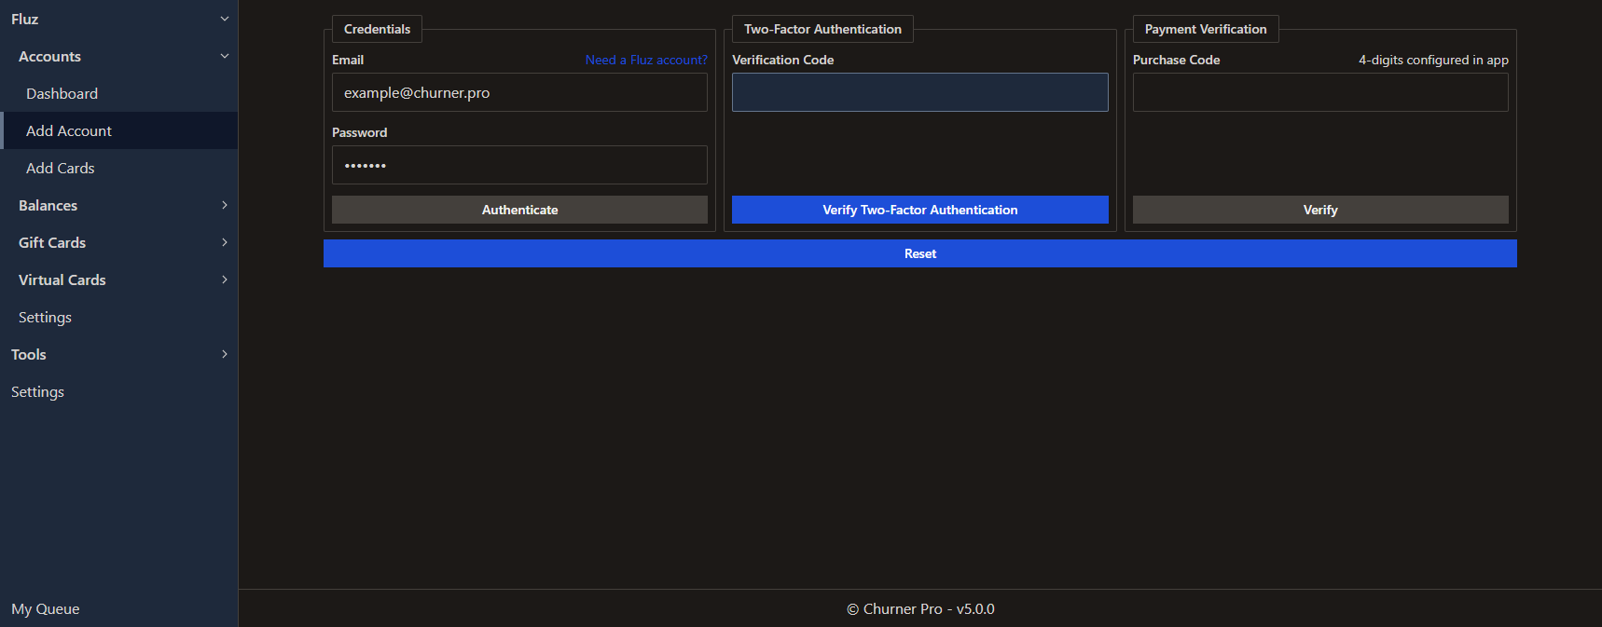Click the Authenticate button

[519, 210]
